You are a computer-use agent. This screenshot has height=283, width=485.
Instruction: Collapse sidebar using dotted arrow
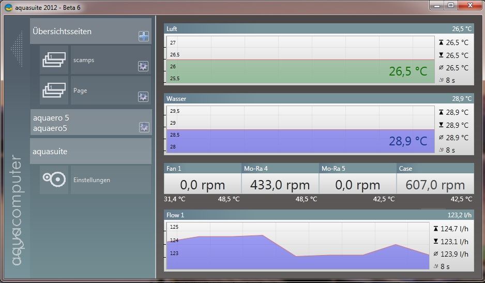pos(17,49)
